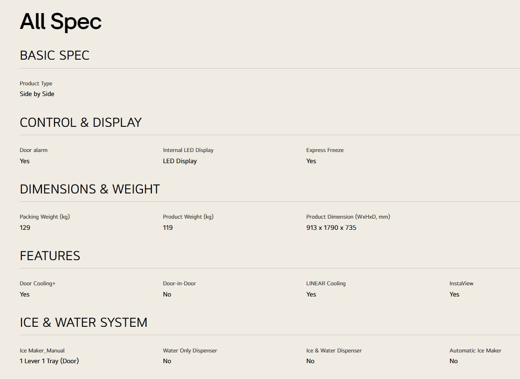This screenshot has height=379, width=520.
Task: Click the Internal LED Display label
Action: tap(188, 150)
